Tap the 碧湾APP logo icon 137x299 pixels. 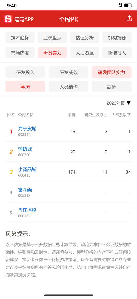[x=8, y=19]
